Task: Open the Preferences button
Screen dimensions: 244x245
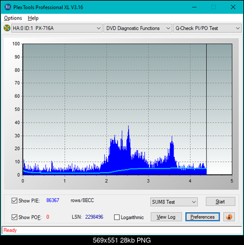Action: 202,217
